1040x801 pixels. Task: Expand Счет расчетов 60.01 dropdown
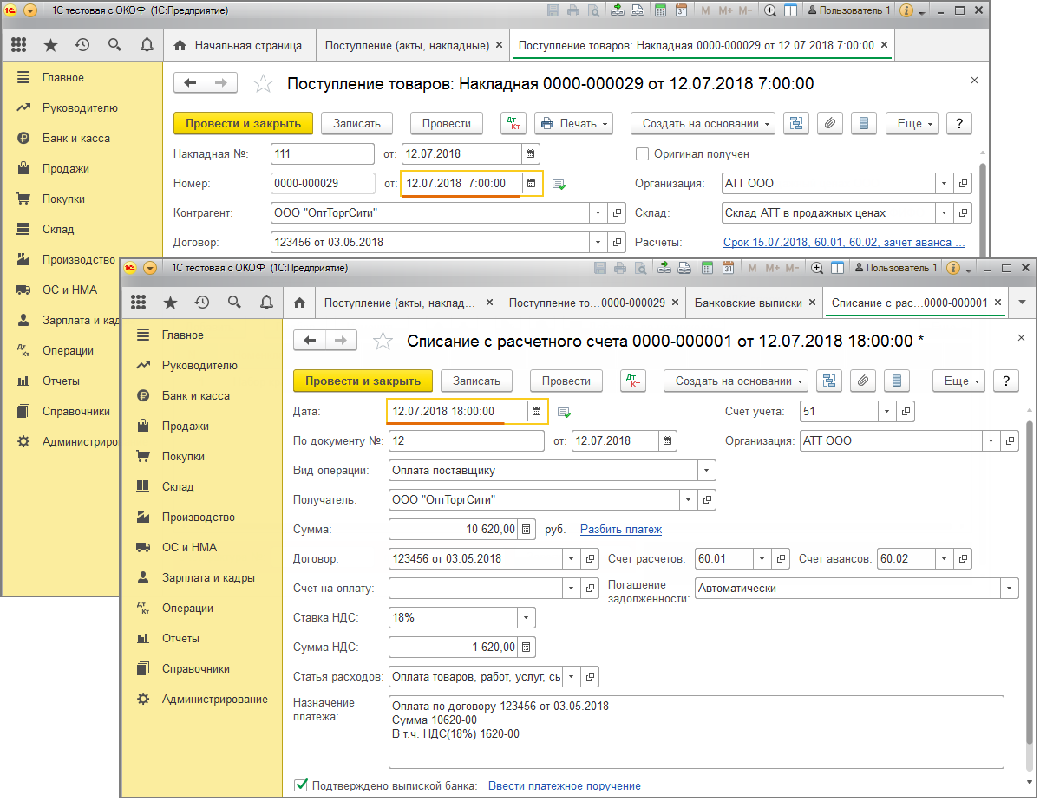[x=762, y=559]
